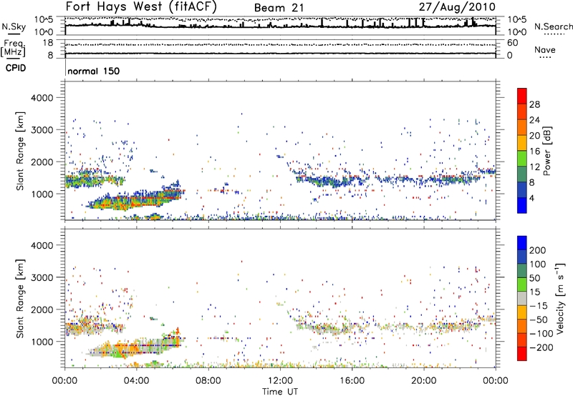Image resolution: width=573 pixels, height=396 pixels.
Task: Click the '16:00' time axis label
Action: click(352, 381)
